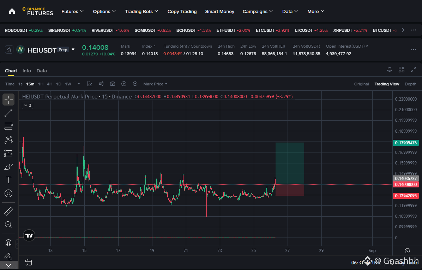The image size is (422, 270).
Task: Take a chart snapshot with camera icon
Action: tap(113, 84)
